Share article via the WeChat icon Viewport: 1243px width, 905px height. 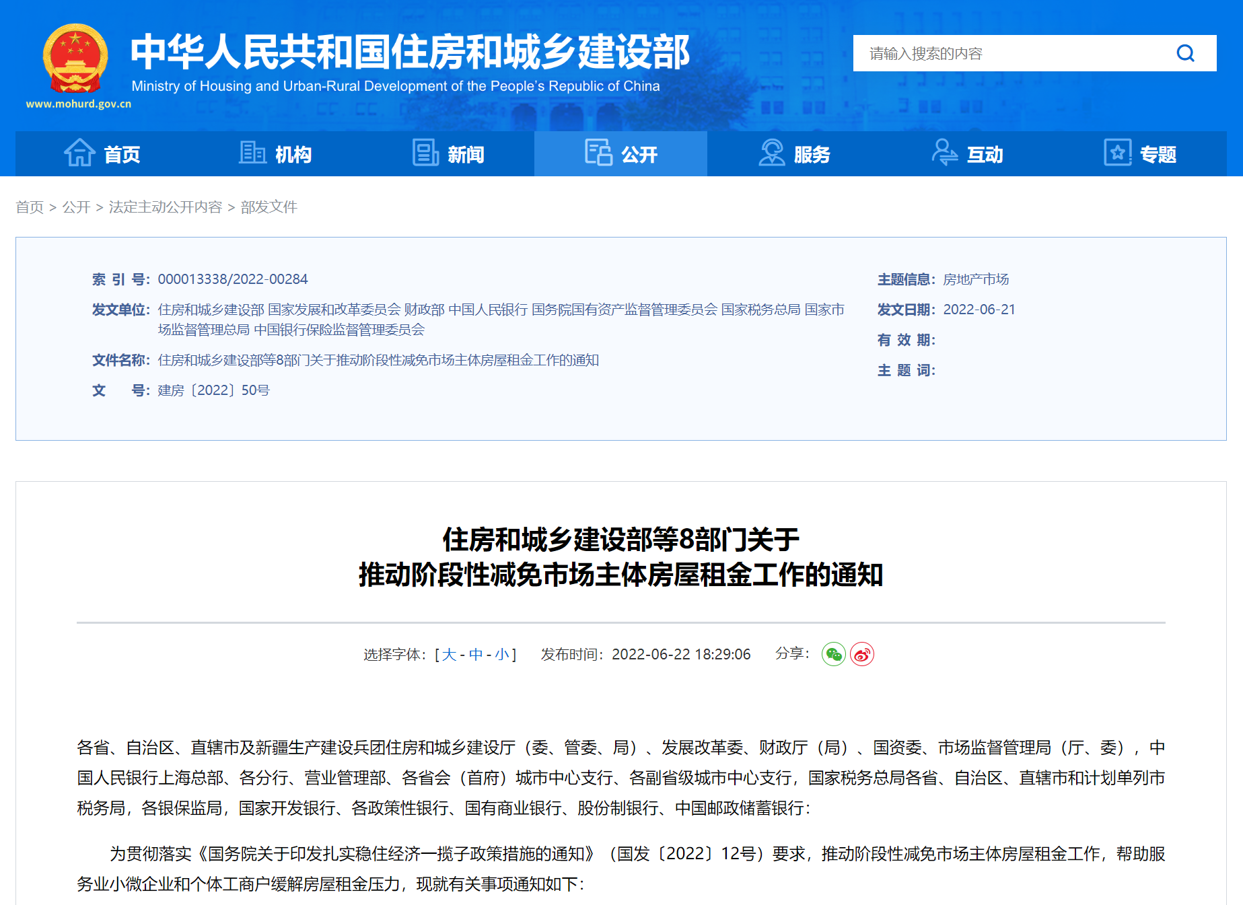tap(834, 654)
